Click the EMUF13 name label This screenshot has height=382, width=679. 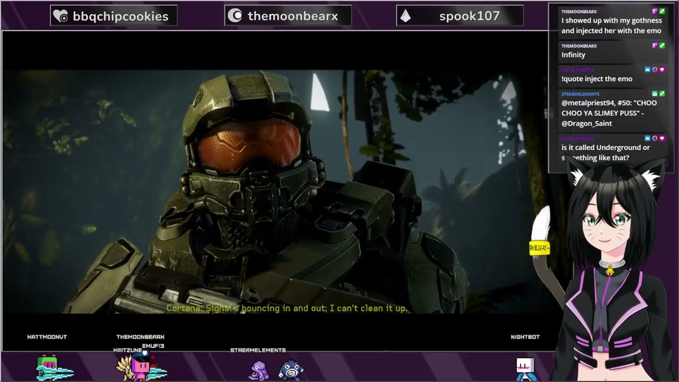tap(153, 346)
